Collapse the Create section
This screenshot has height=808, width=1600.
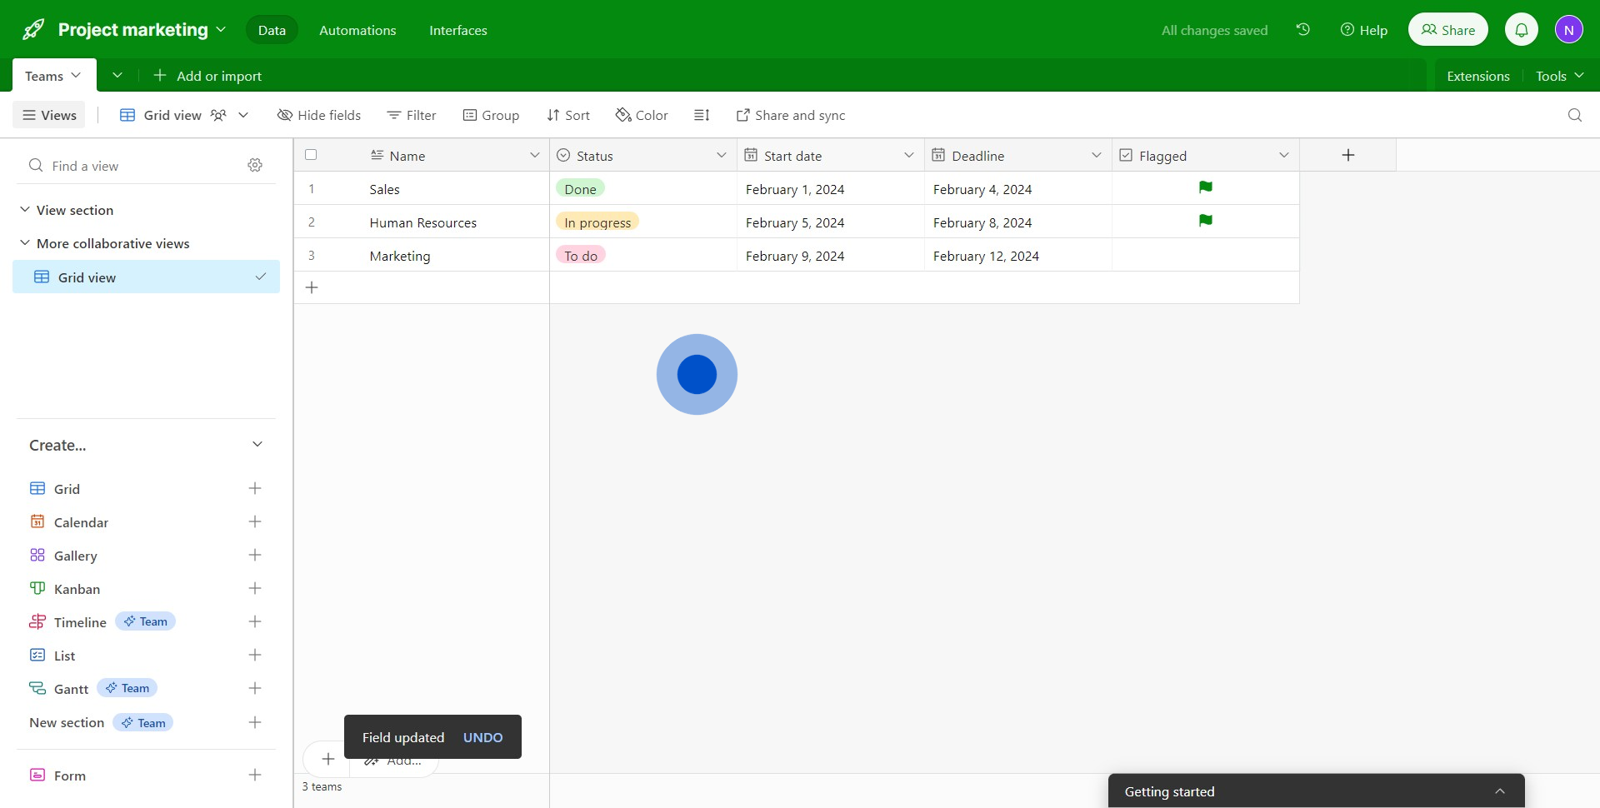(257, 444)
